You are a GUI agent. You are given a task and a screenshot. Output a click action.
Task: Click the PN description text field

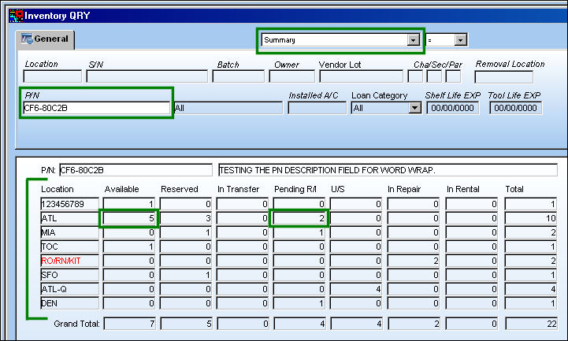click(x=388, y=170)
